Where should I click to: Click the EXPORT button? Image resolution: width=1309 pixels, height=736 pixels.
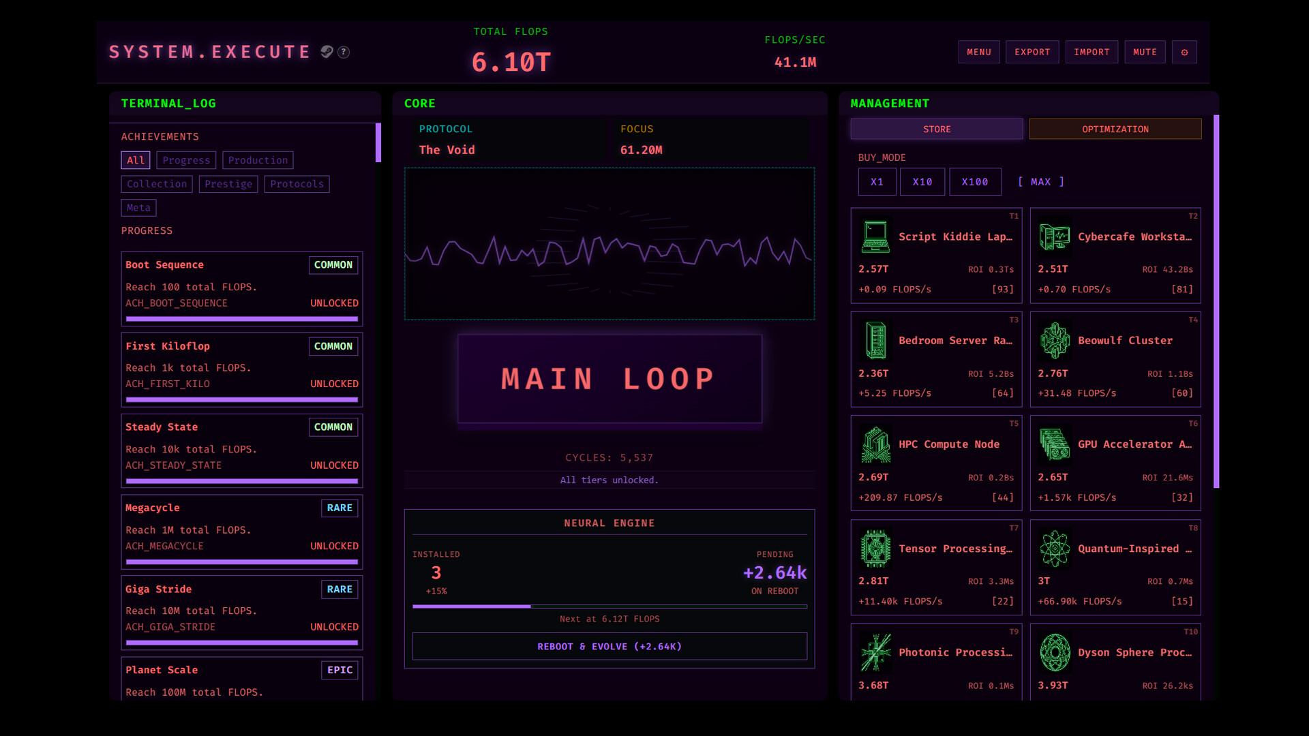tap(1032, 52)
